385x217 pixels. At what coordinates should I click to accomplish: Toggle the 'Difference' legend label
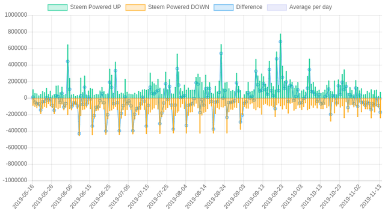tap(249, 7)
